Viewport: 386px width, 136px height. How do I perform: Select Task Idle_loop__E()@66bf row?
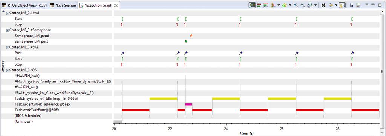[46, 98]
